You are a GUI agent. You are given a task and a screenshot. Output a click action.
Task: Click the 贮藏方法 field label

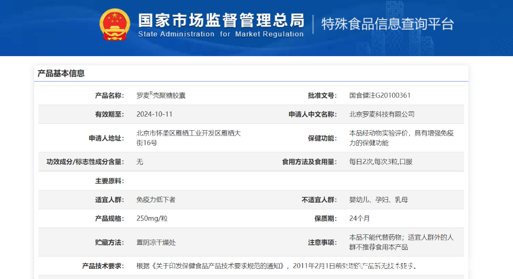pos(110,243)
